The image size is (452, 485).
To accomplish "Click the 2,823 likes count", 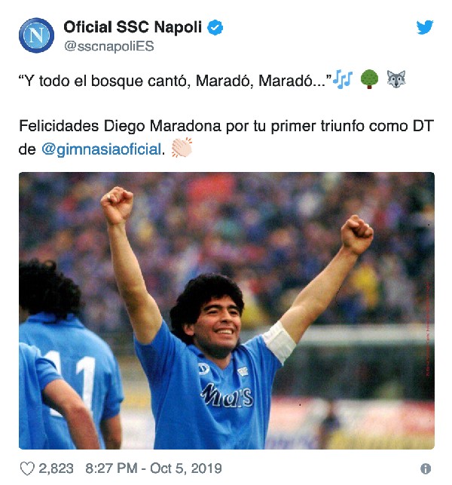I will [x=56, y=468].
